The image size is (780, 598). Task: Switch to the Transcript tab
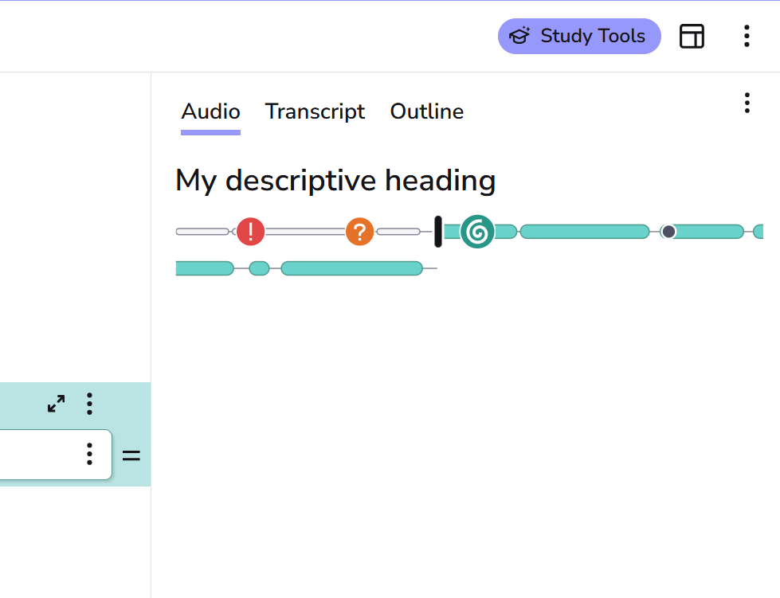315,111
